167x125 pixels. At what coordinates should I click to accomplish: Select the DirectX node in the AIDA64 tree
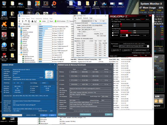[24, 43]
